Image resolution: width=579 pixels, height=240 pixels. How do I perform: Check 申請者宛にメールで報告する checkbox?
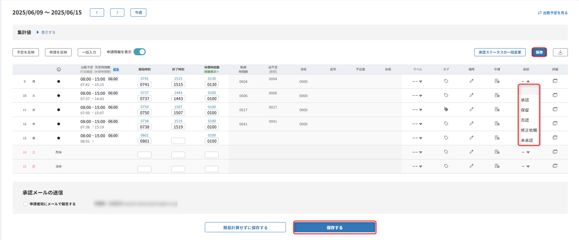pos(26,204)
